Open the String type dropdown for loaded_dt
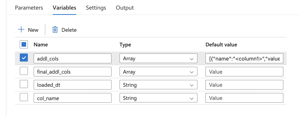Image resolution: width=299 pixels, height=116 pixels. click(x=158, y=85)
